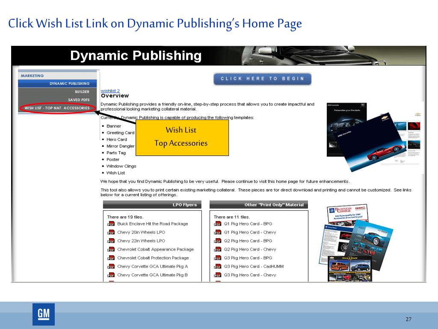Click the Poster template bullet text
Viewport: 438px width, 329px height.
tap(113, 160)
